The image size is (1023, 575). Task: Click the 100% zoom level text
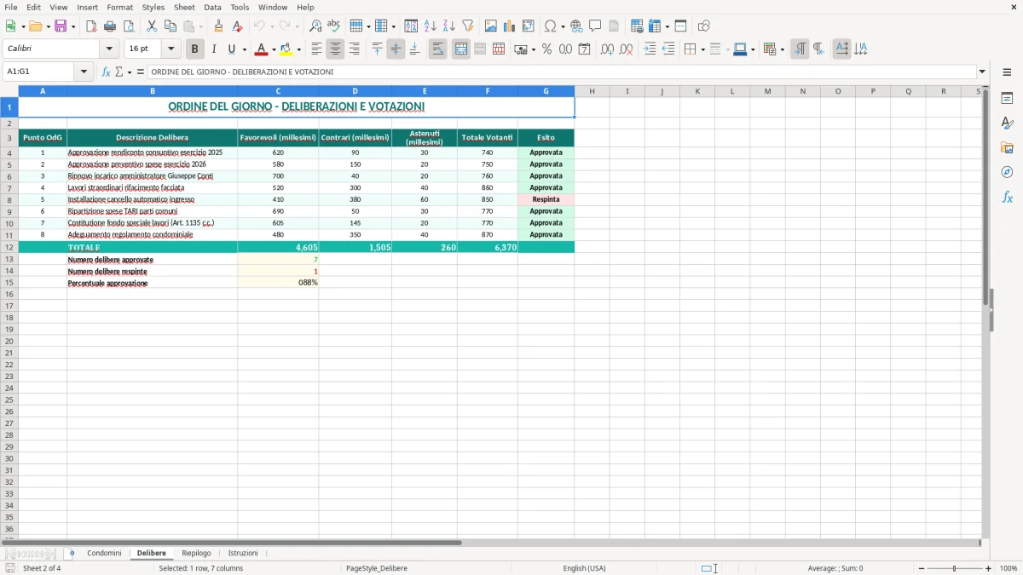click(x=1009, y=568)
